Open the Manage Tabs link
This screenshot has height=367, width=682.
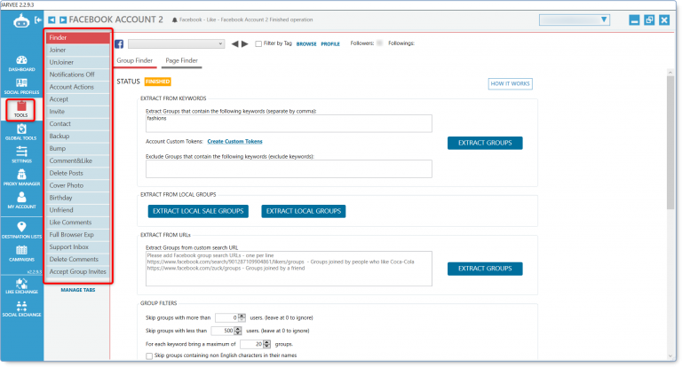click(79, 289)
